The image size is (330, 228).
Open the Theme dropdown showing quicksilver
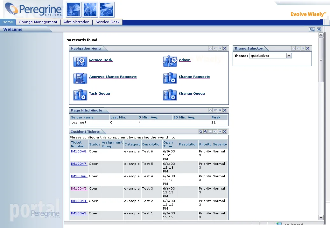pyautogui.click(x=270, y=56)
